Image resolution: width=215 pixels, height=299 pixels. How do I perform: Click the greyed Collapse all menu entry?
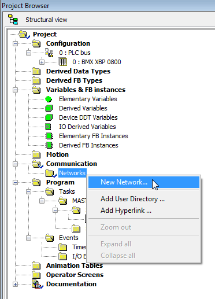pyautogui.click(x=144, y=256)
